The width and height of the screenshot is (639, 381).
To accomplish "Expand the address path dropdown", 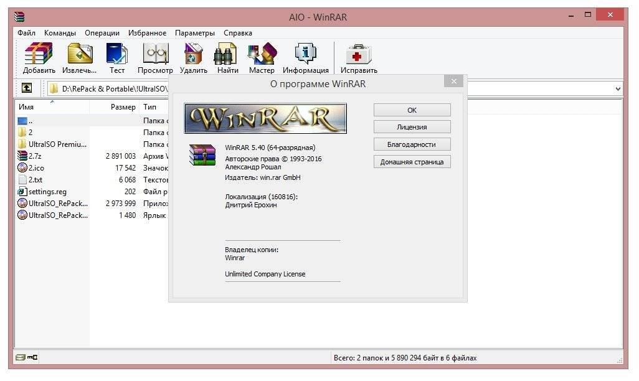I will coord(618,88).
